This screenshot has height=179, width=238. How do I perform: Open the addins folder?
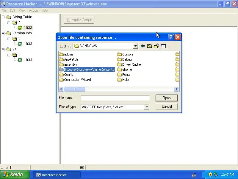tap(66, 54)
